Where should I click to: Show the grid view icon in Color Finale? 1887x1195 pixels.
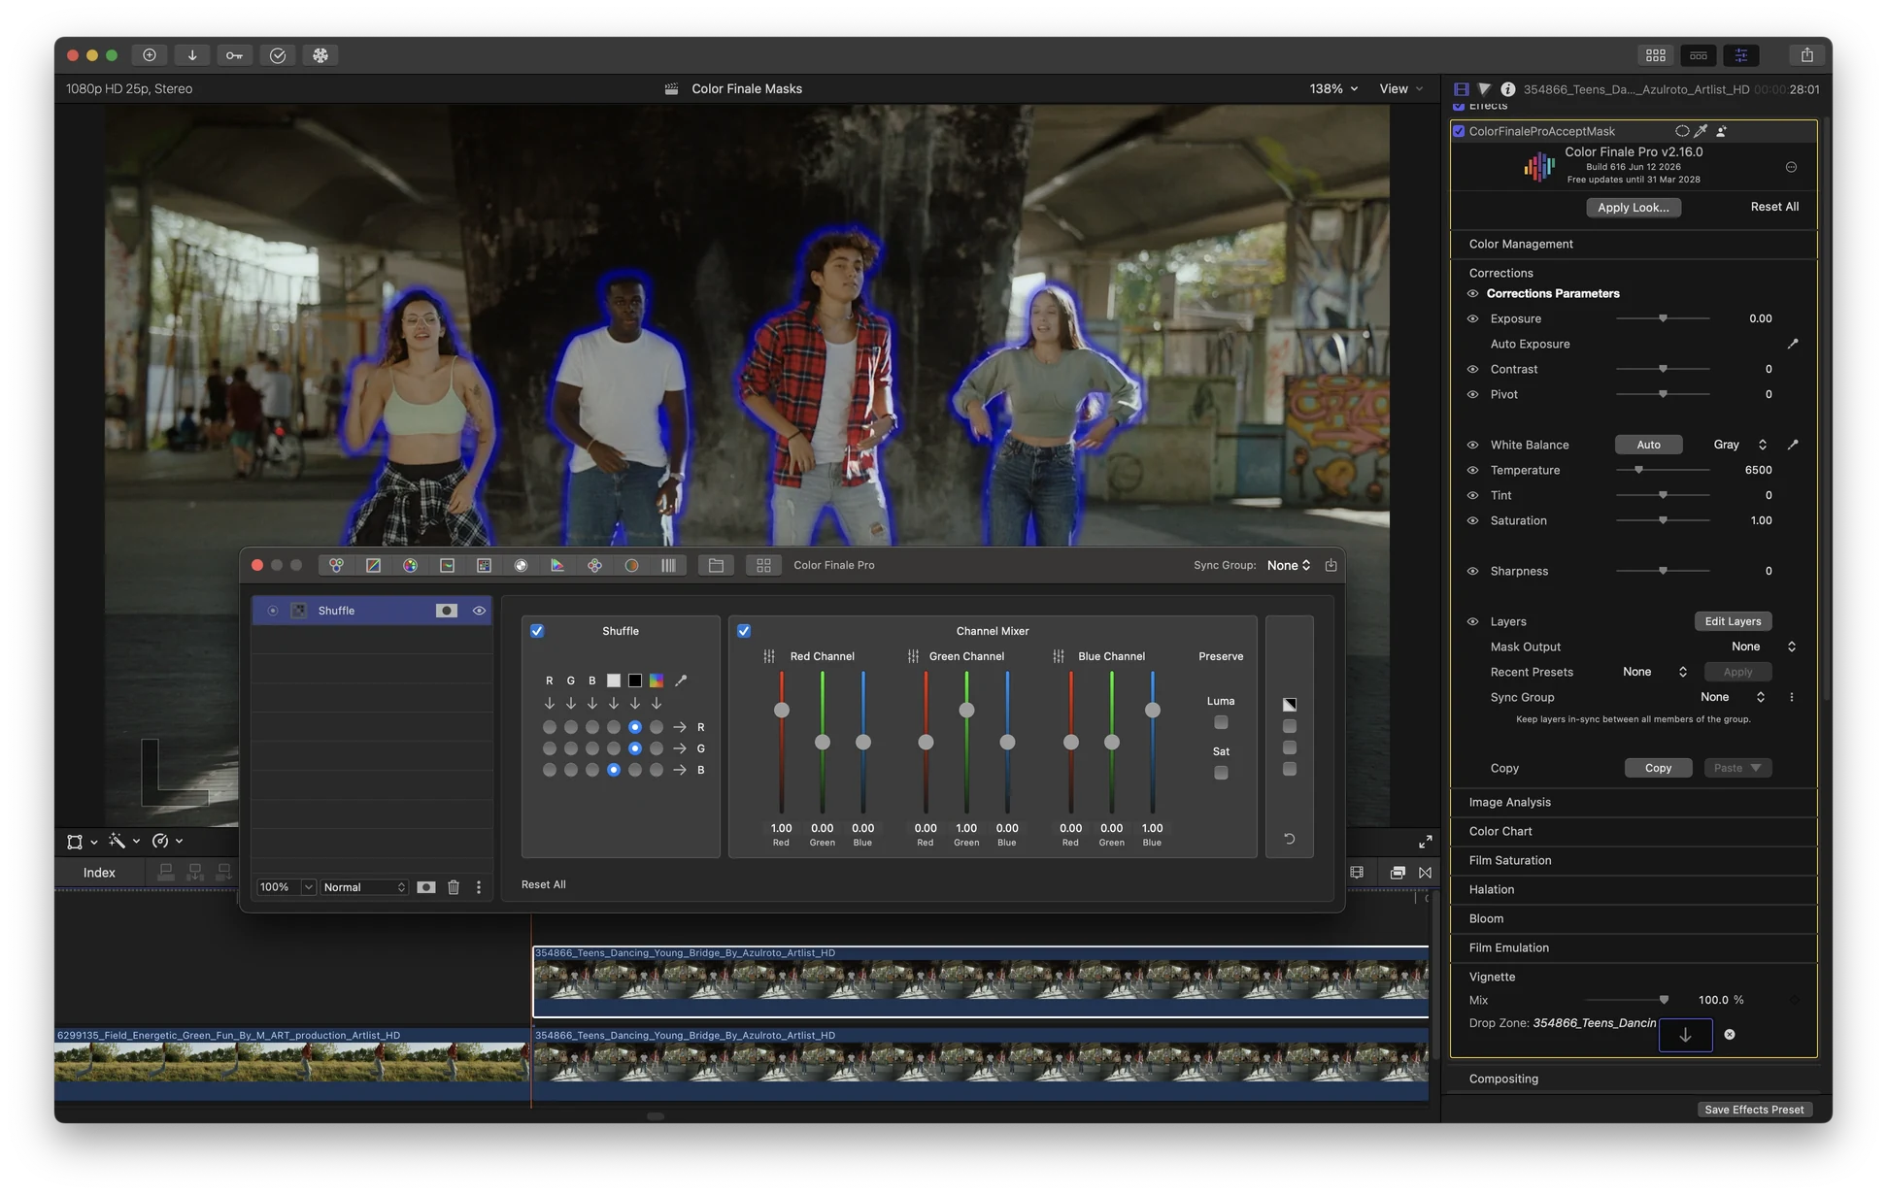tap(763, 565)
